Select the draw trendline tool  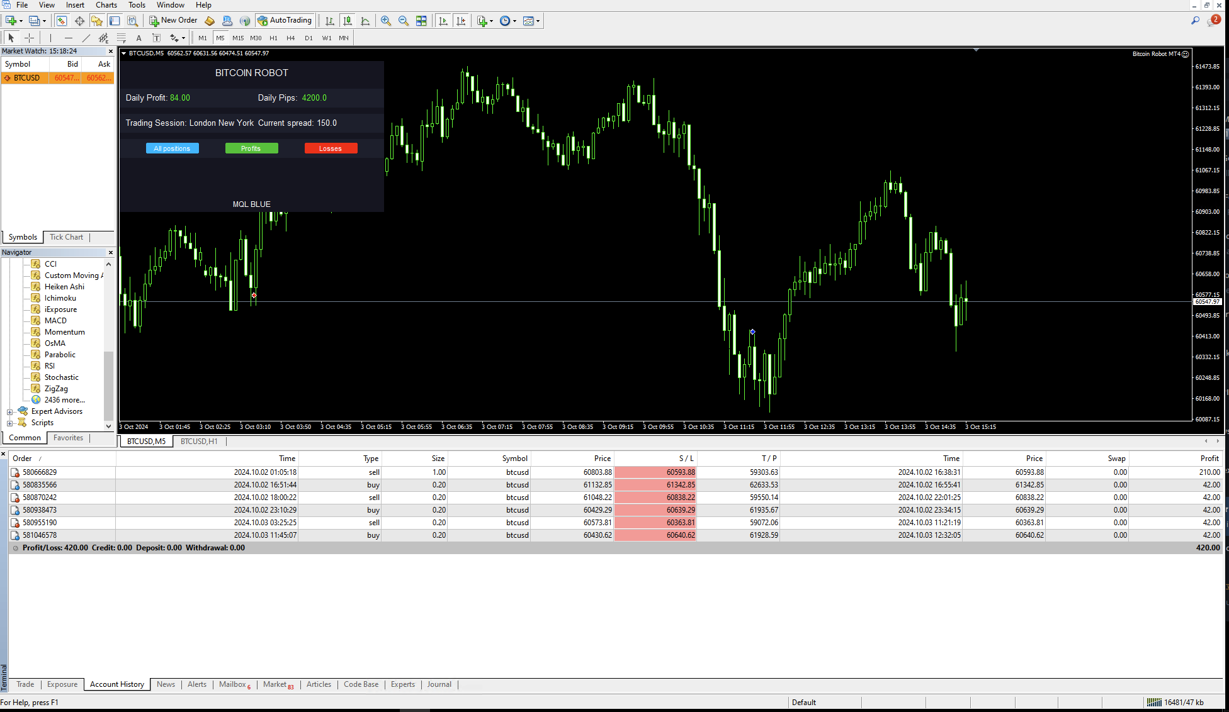pos(86,38)
